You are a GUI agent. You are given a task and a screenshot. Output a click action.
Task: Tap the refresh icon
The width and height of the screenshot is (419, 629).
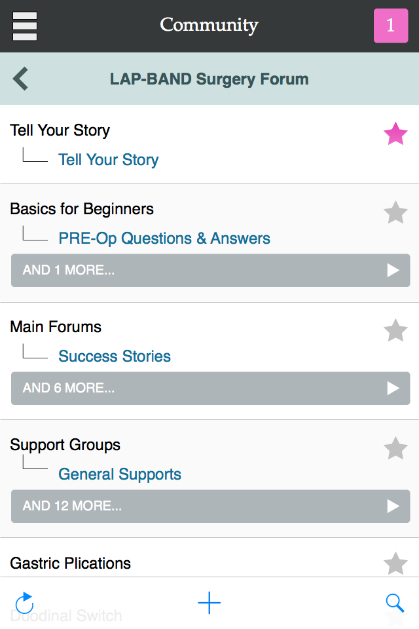coord(24,603)
